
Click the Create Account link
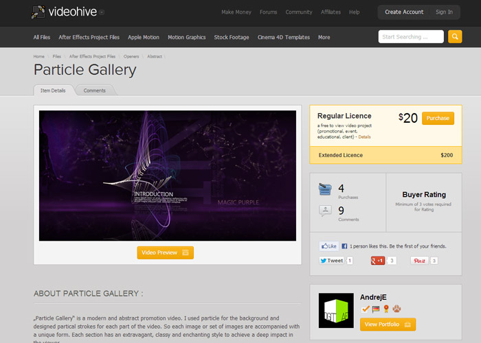403,12
